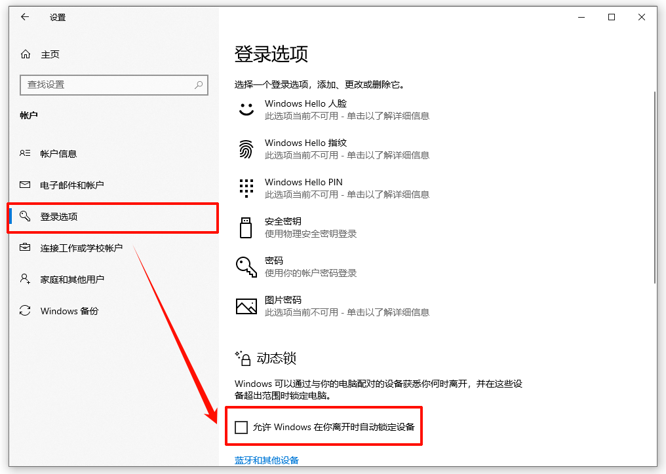Click the 动态锁 dynamic lock icon
Screen dimensions: 666x474
pyautogui.click(x=245, y=357)
